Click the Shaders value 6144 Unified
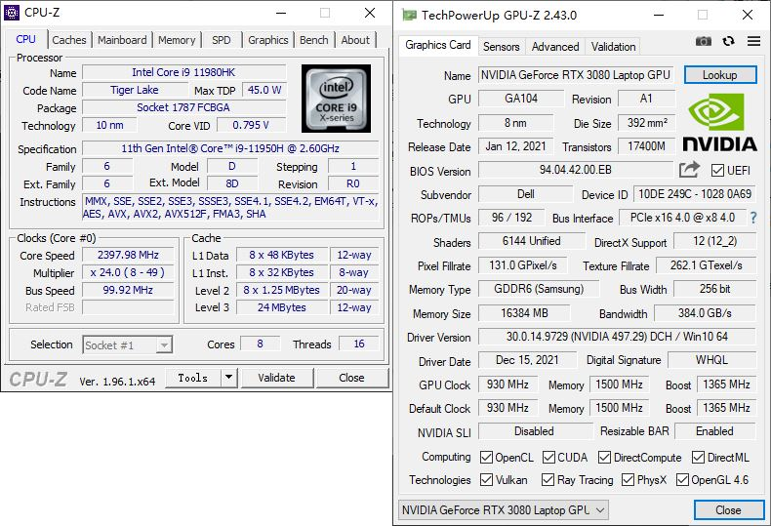771x526 pixels. tap(532, 241)
